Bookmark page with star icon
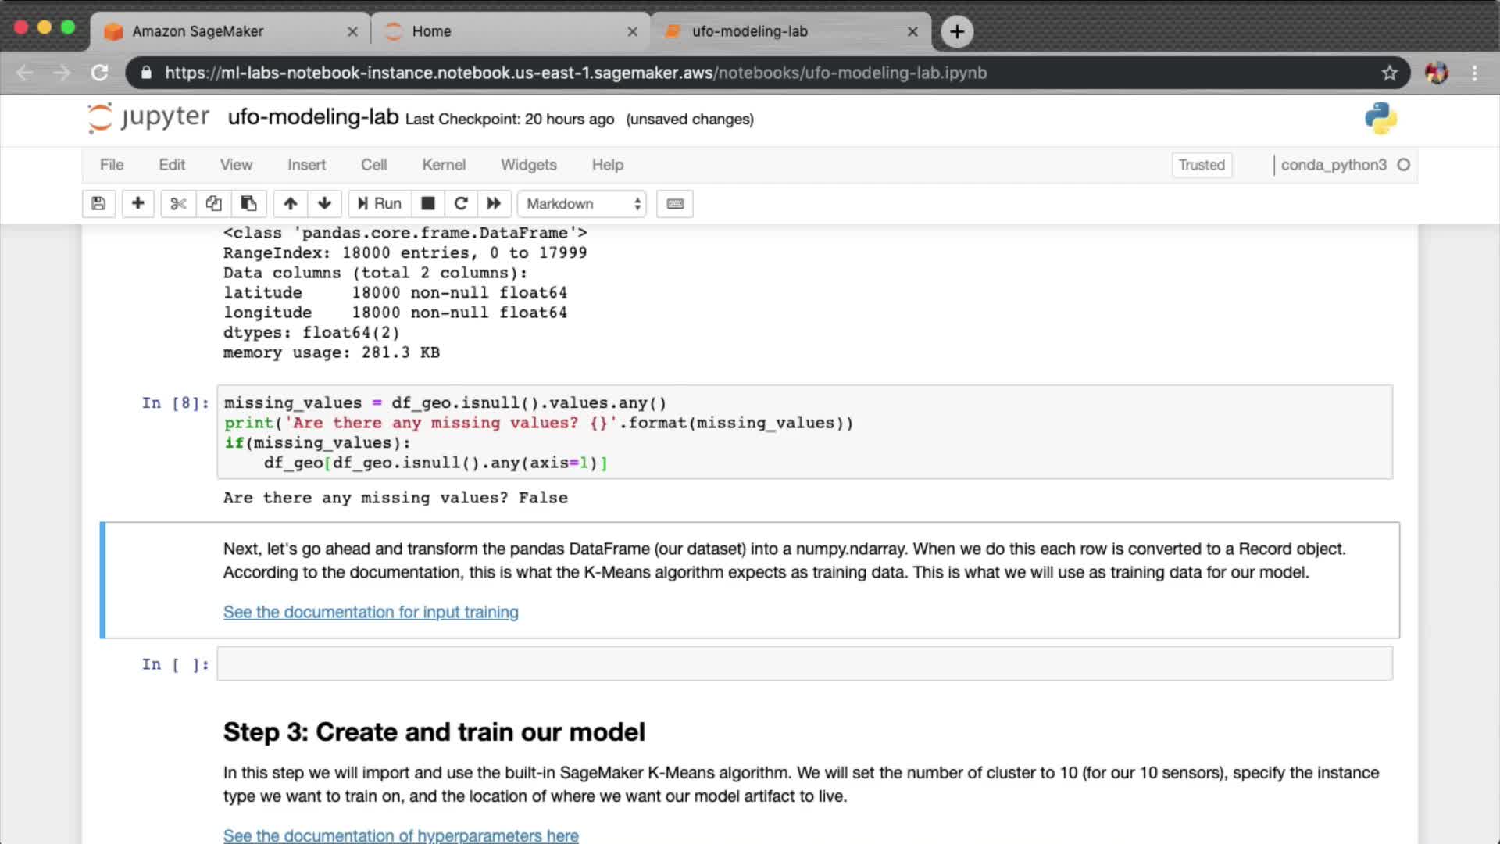The height and width of the screenshot is (844, 1500). pyautogui.click(x=1389, y=73)
